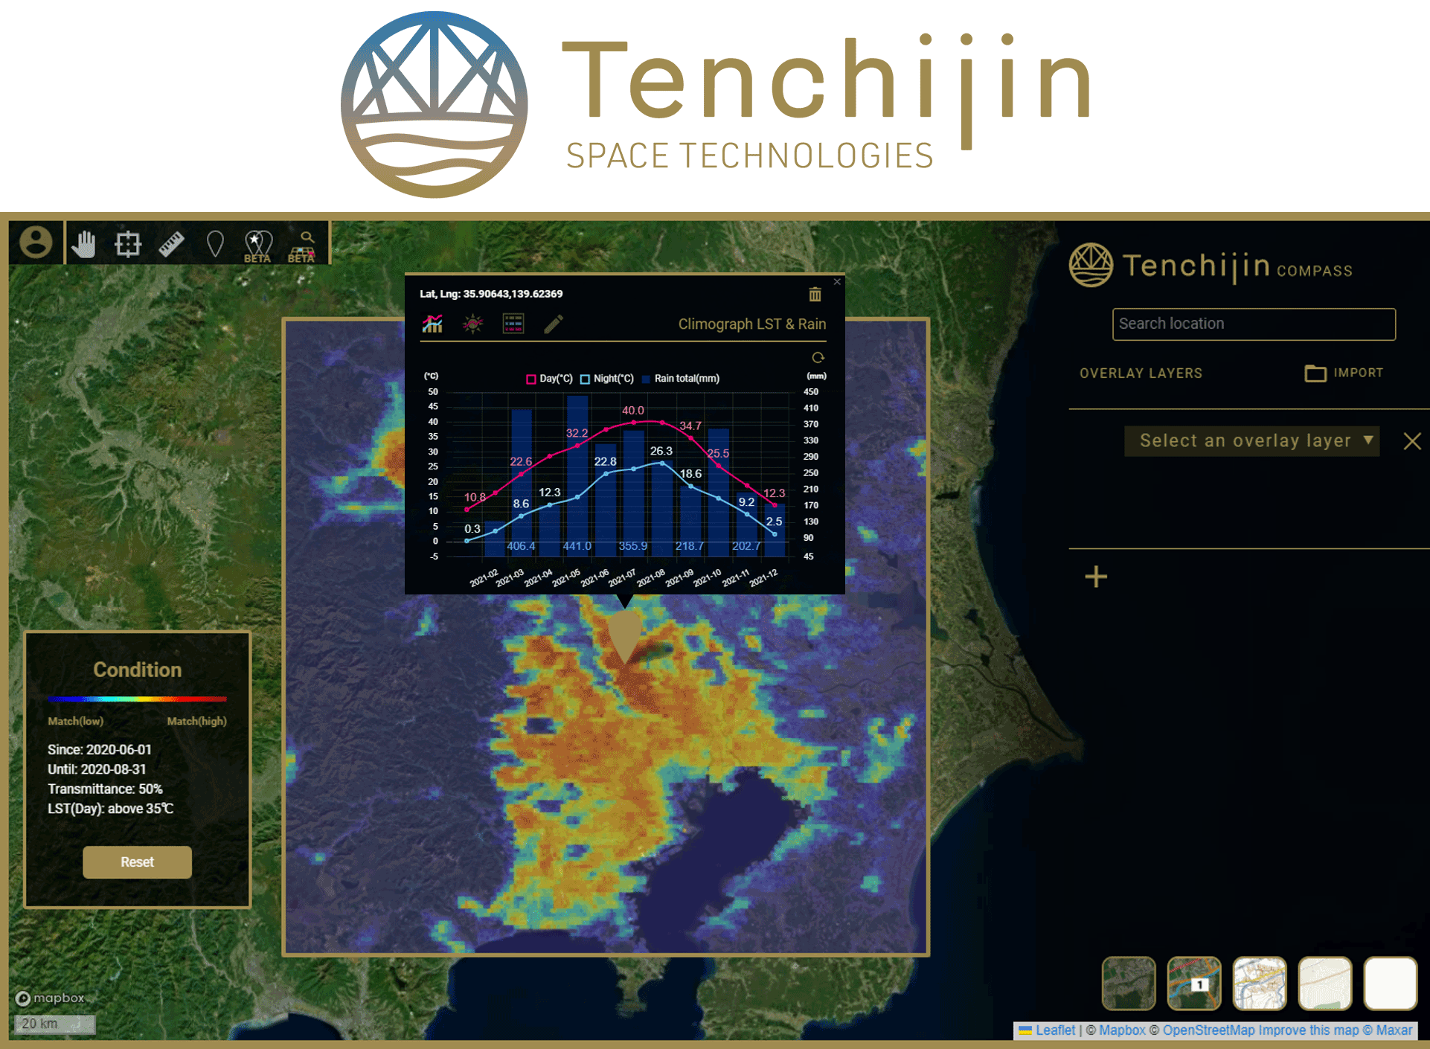The width and height of the screenshot is (1430, 1049).
Task: Select the BETA land search tool
Action: click(x=302, y=246)
